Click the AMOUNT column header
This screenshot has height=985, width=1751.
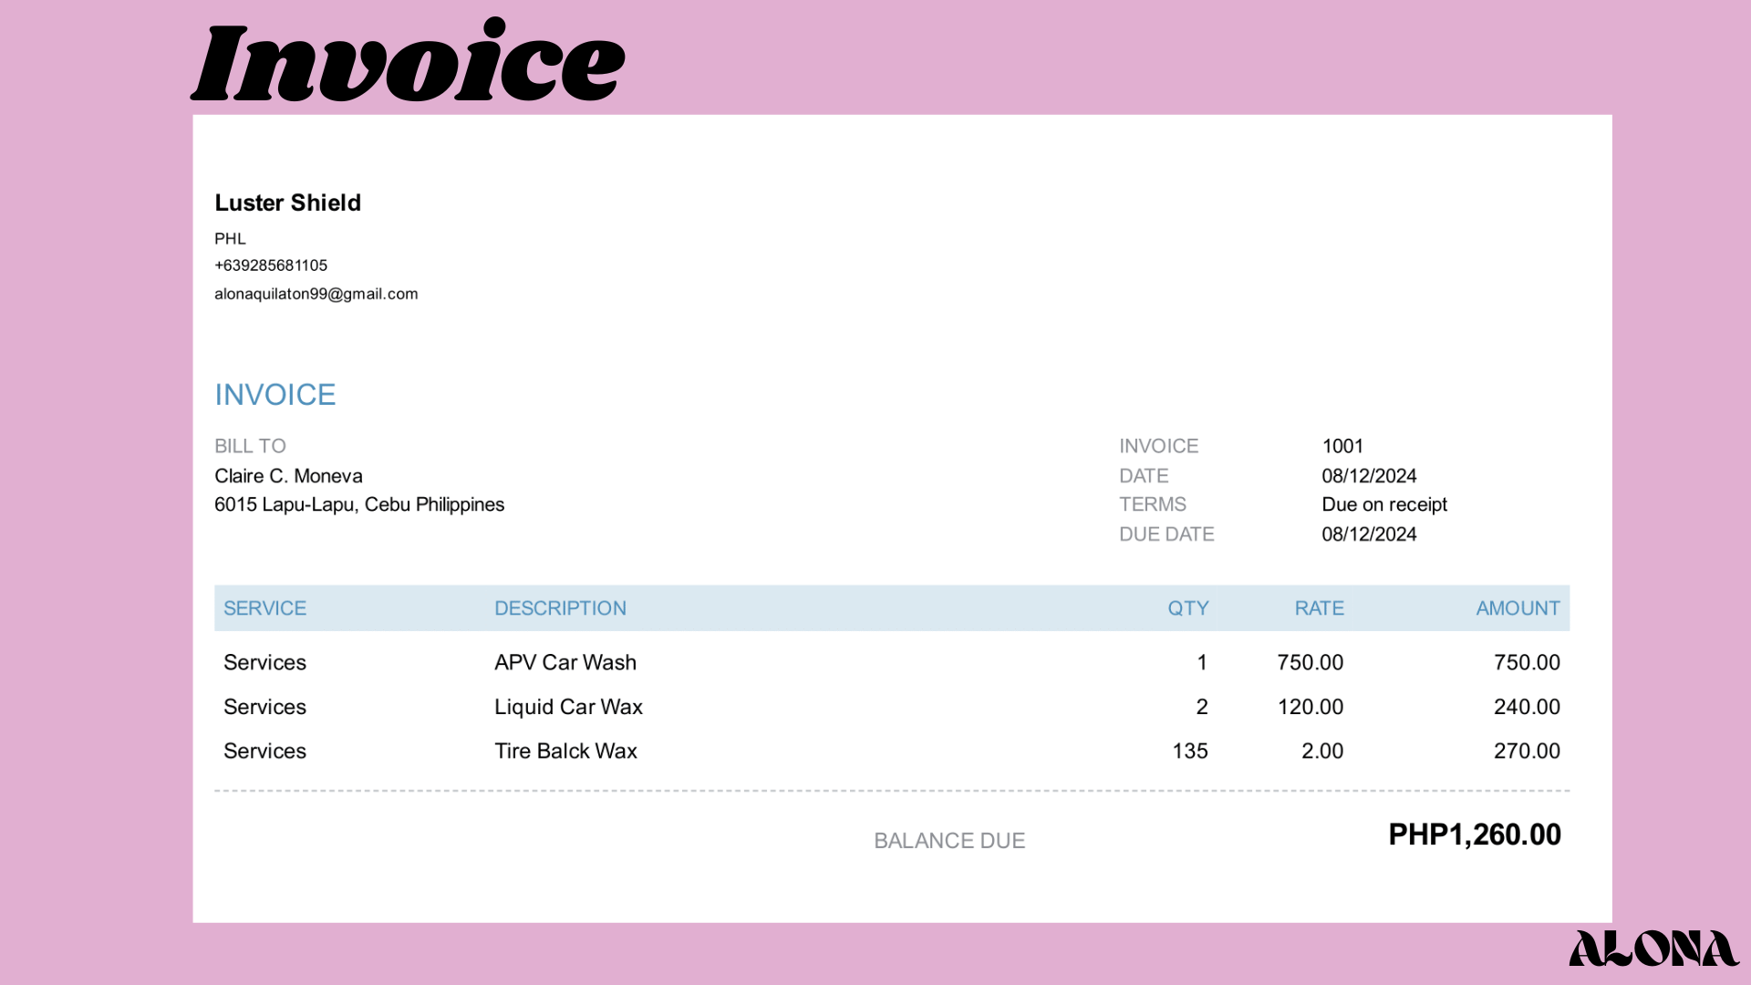click(1518, 608)
